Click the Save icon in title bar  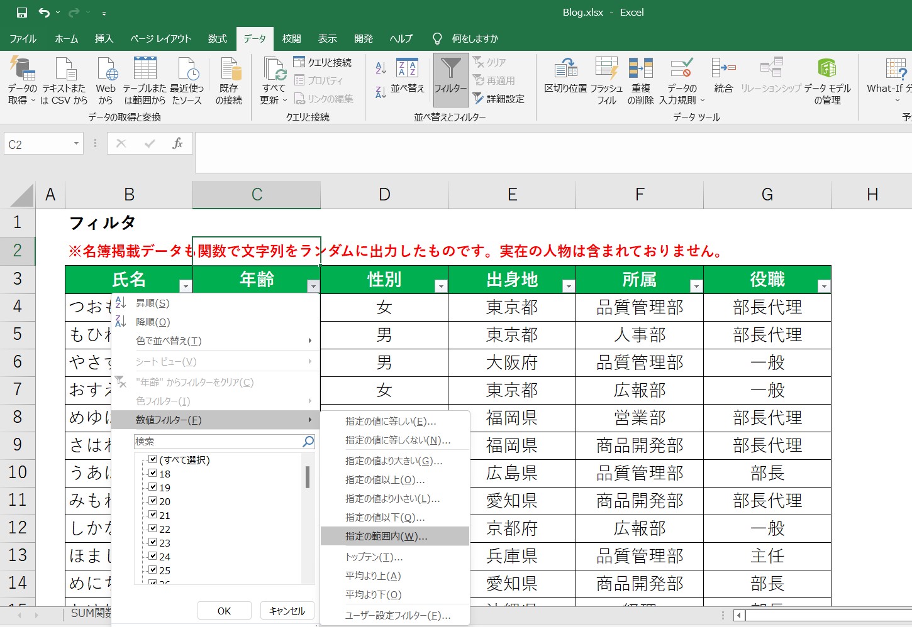pyautogui.click(x=22, y=13)
